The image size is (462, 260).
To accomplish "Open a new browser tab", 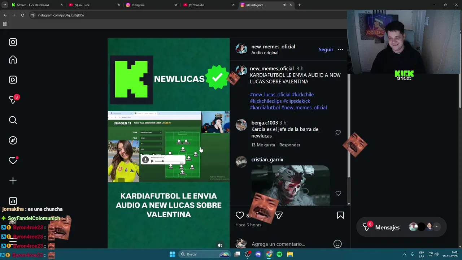I will (x=299, y=5).
